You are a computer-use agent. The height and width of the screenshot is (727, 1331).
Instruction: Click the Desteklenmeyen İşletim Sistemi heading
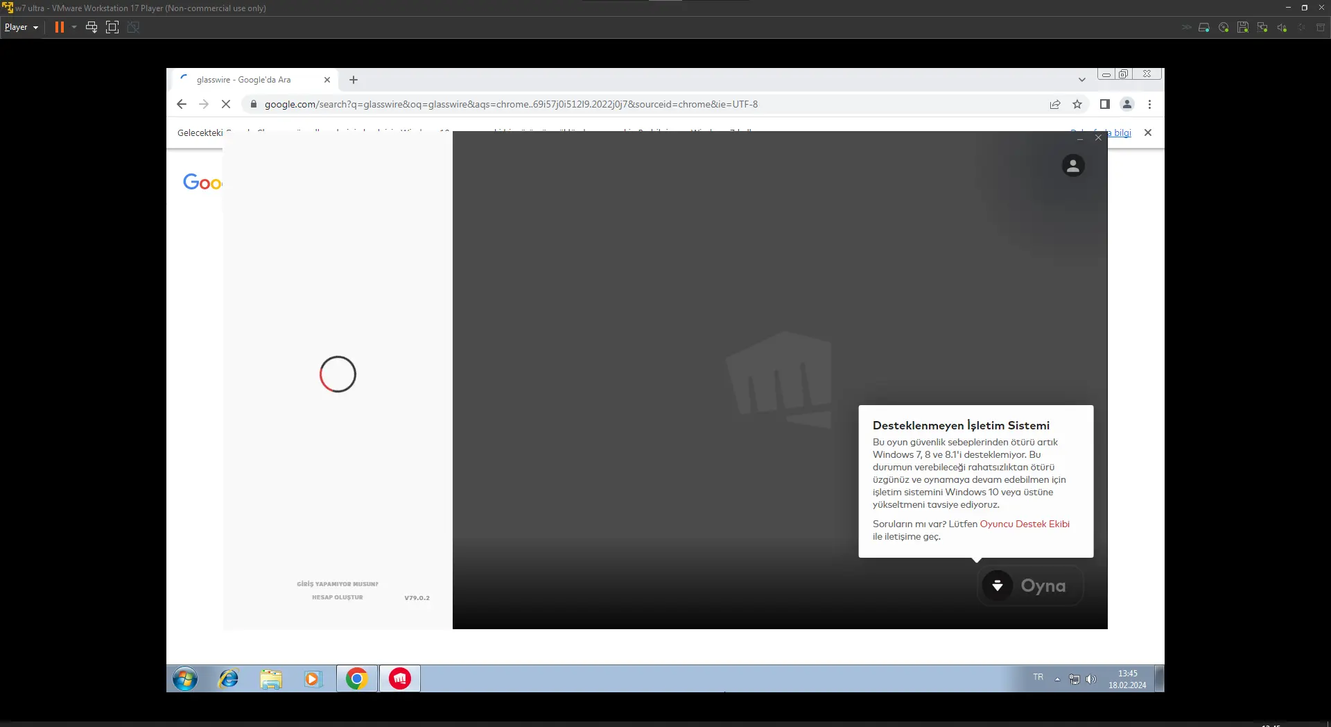pyautogui.click(x=961, y=425)
